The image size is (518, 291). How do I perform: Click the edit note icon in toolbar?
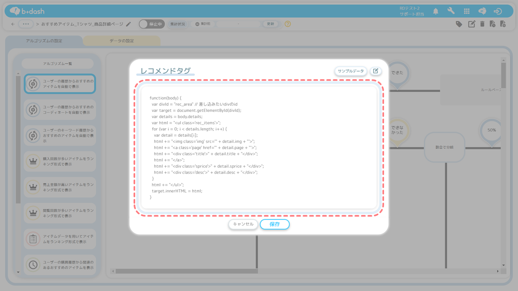[x=471, y=24]
